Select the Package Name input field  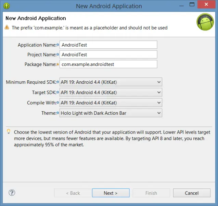[108, 64]
